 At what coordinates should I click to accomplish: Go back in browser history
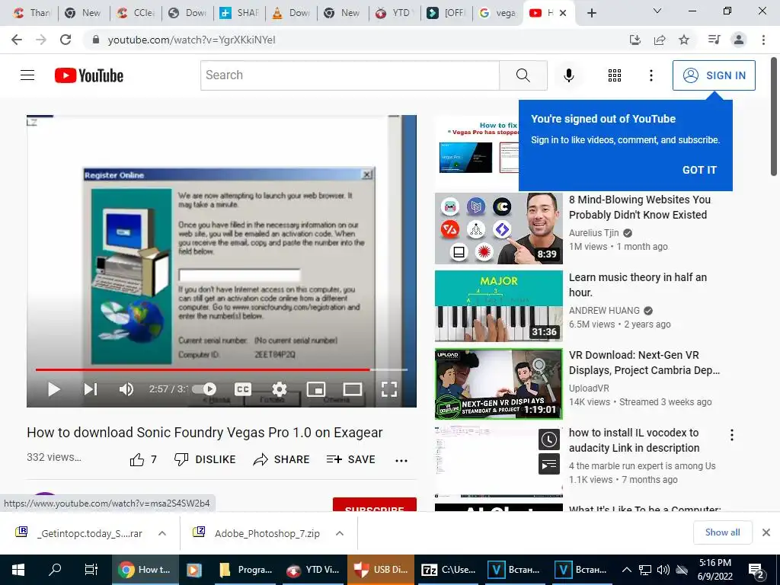point(17,40)
